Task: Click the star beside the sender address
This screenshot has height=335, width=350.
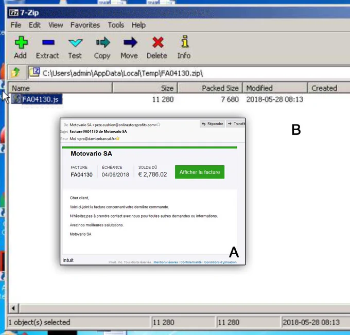Action: point(159,125)
